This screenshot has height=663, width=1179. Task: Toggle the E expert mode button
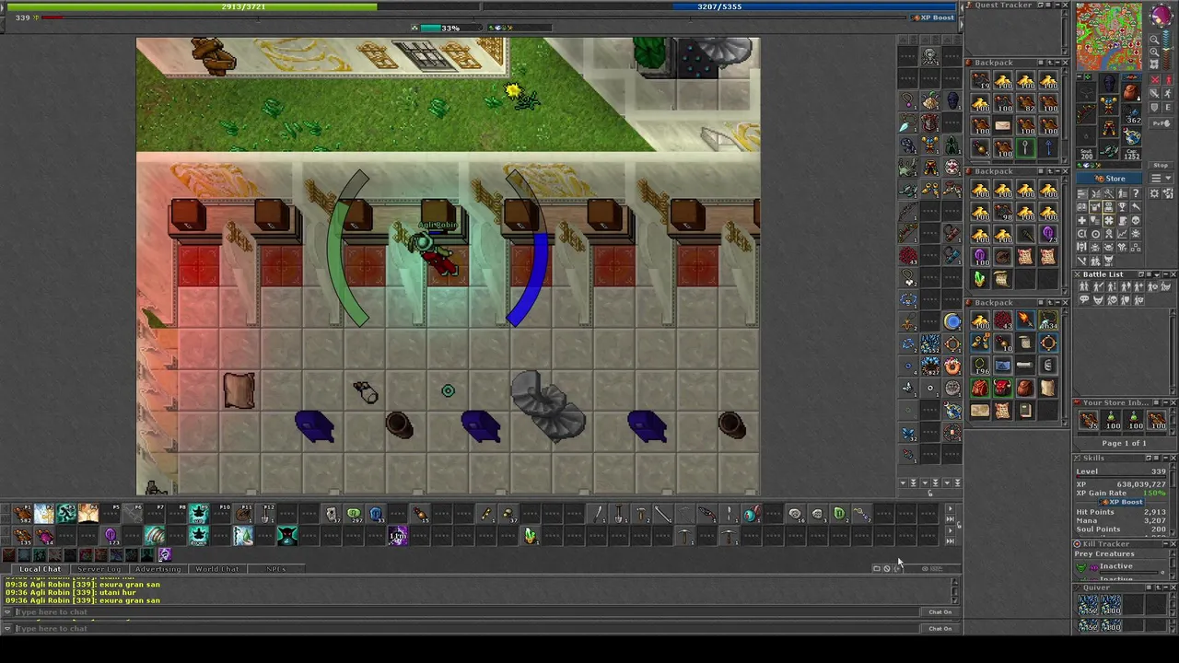click(x=1168, y=107)
